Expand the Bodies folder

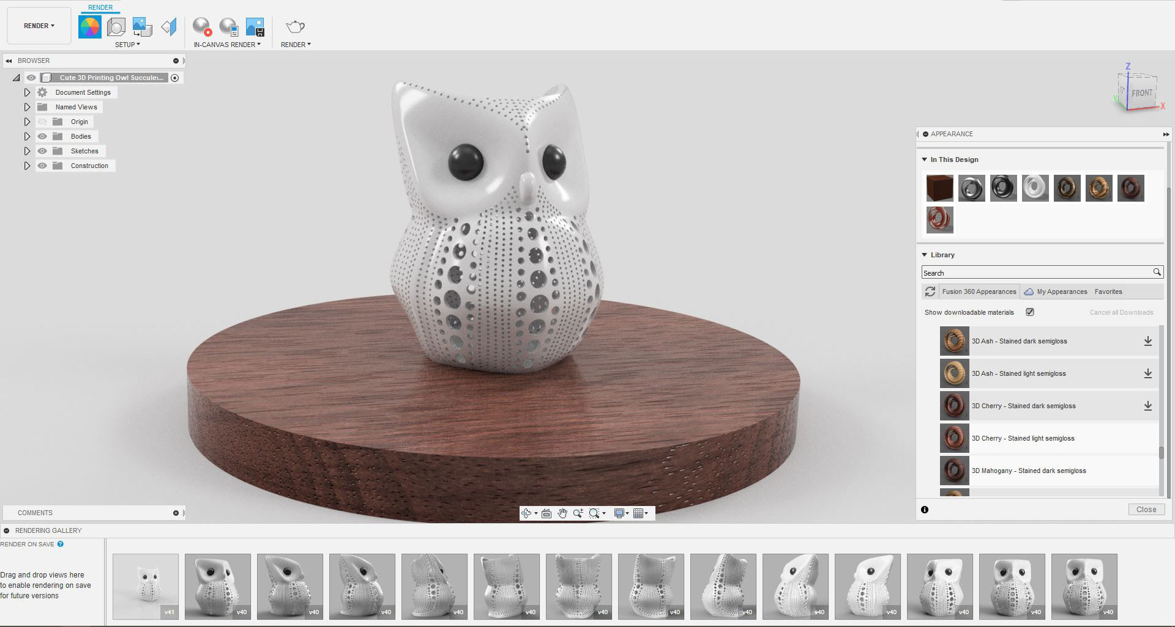(x=27, y=136)
